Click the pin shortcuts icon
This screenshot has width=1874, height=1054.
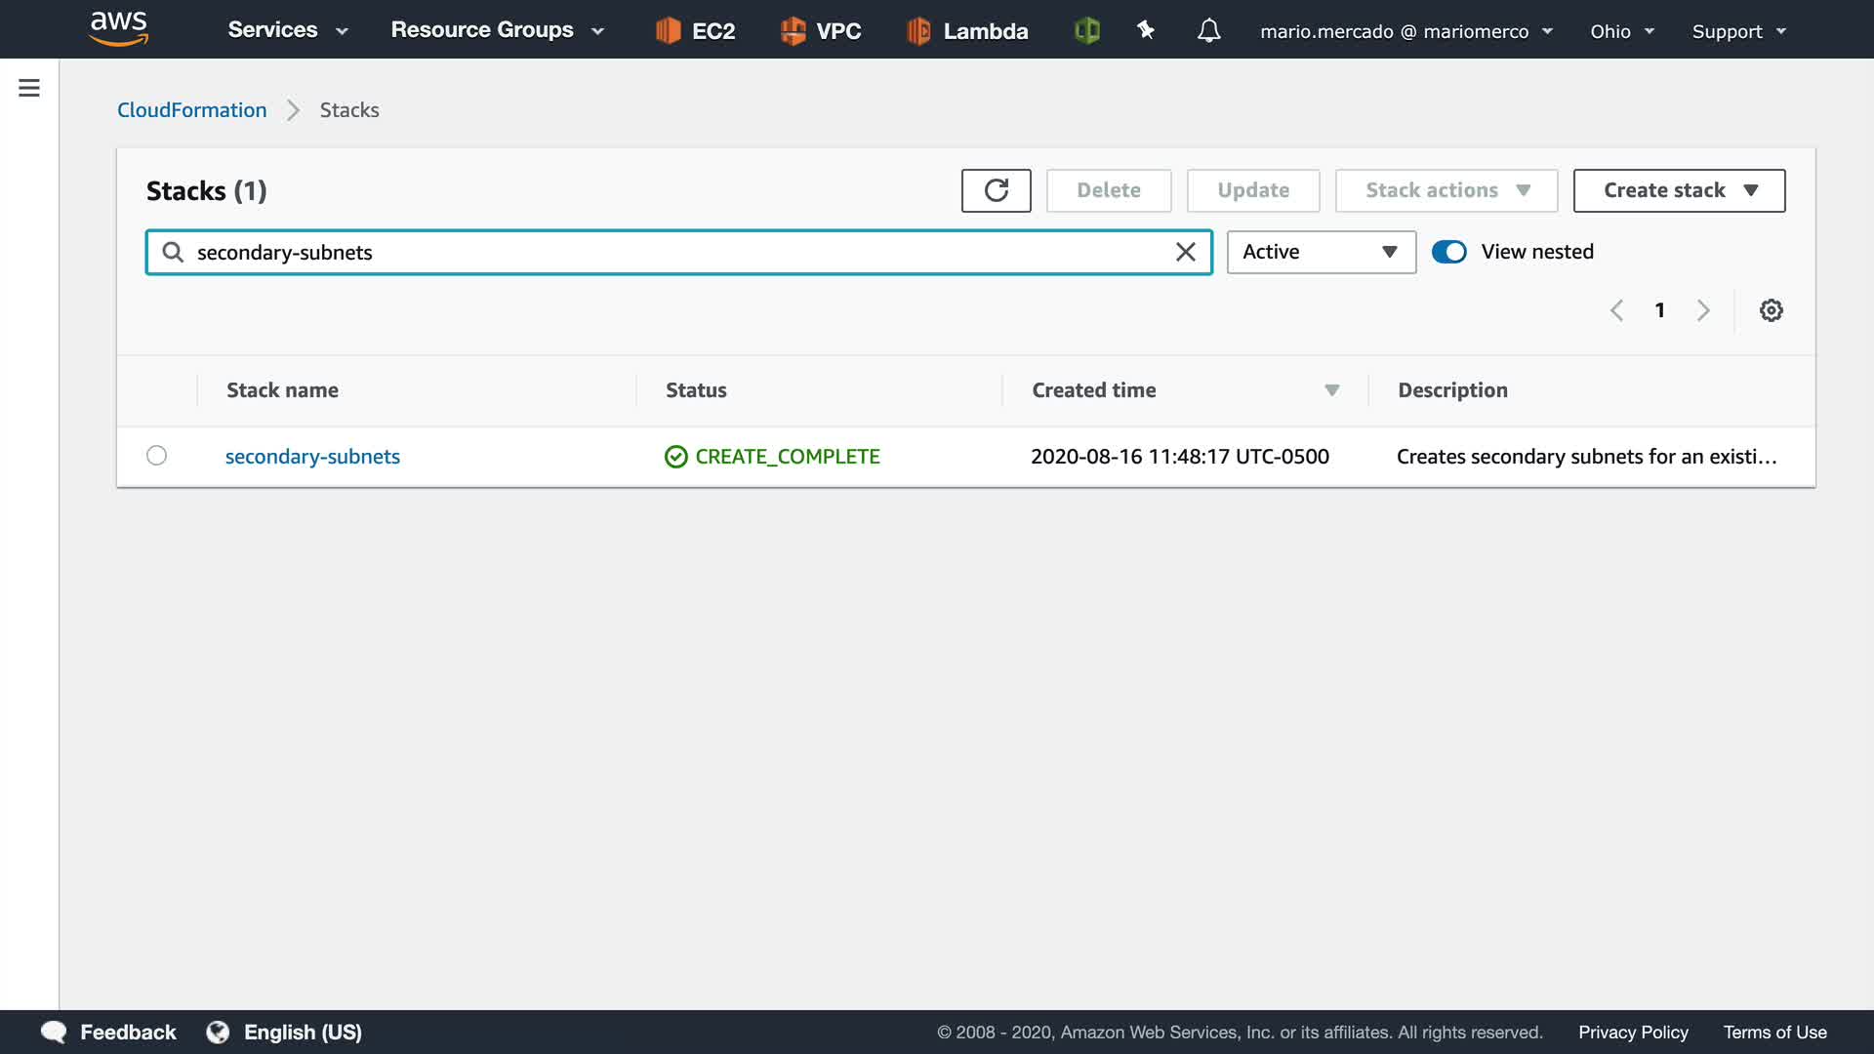(x=1146, y=30)
